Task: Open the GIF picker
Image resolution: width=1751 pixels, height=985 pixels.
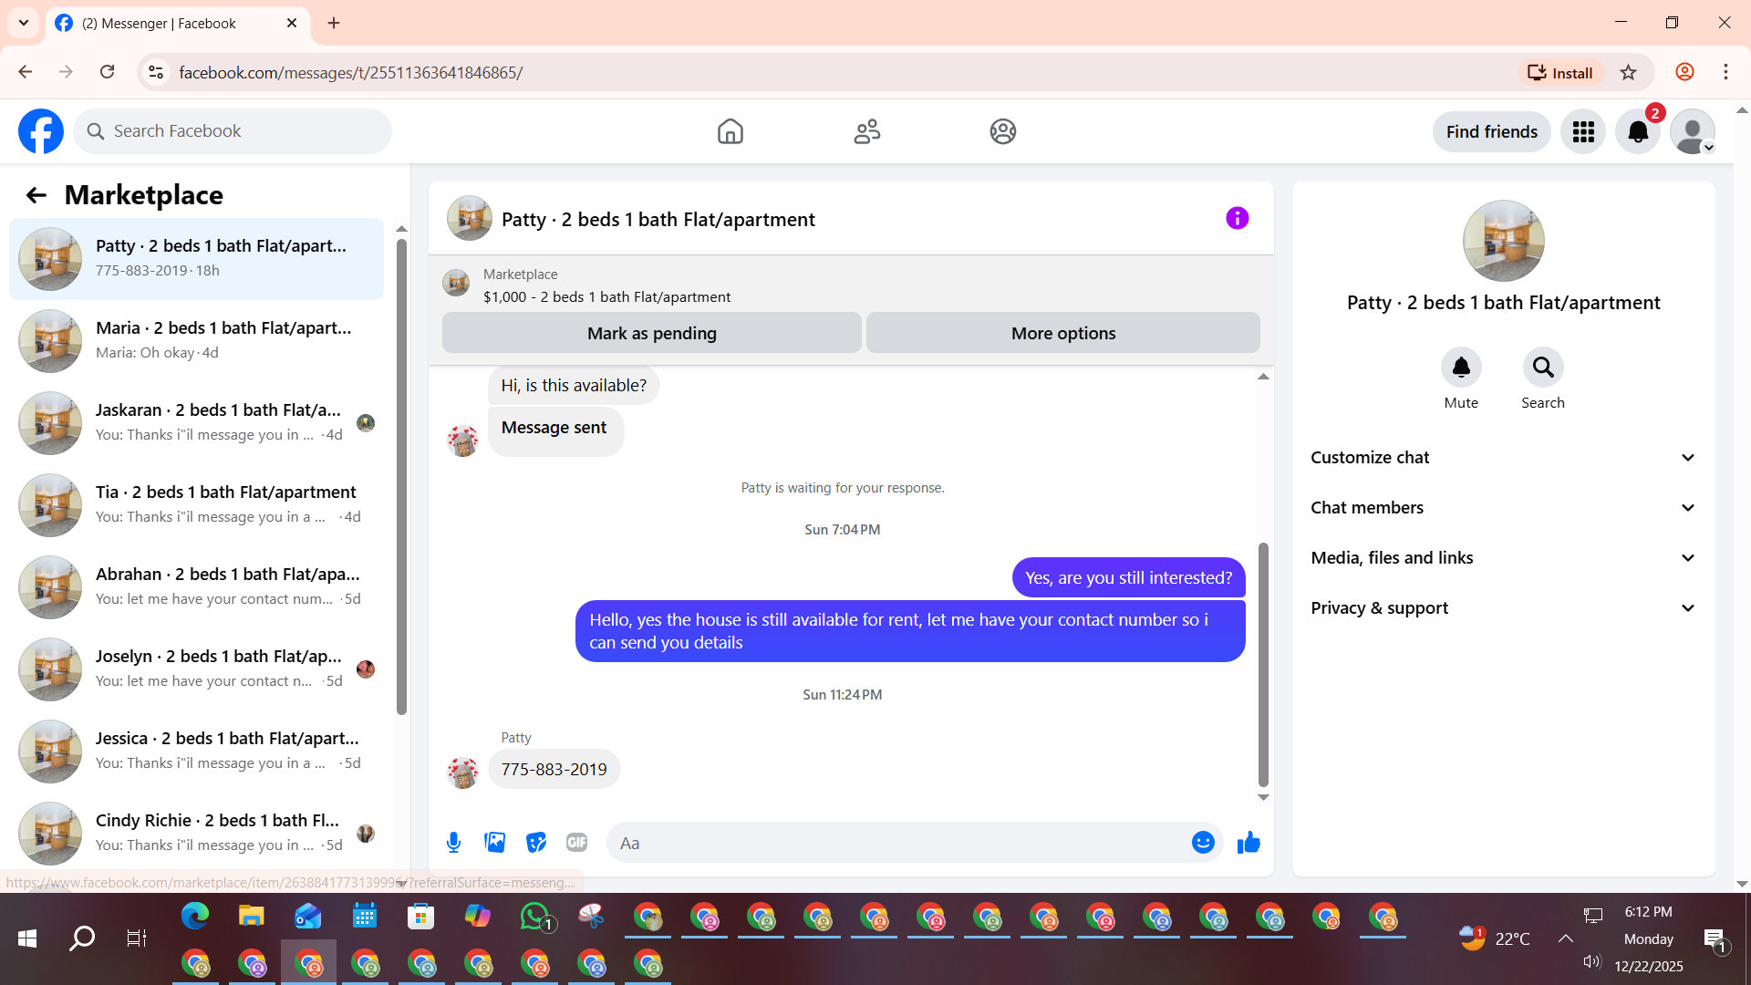Action: (x=576, y=843)
